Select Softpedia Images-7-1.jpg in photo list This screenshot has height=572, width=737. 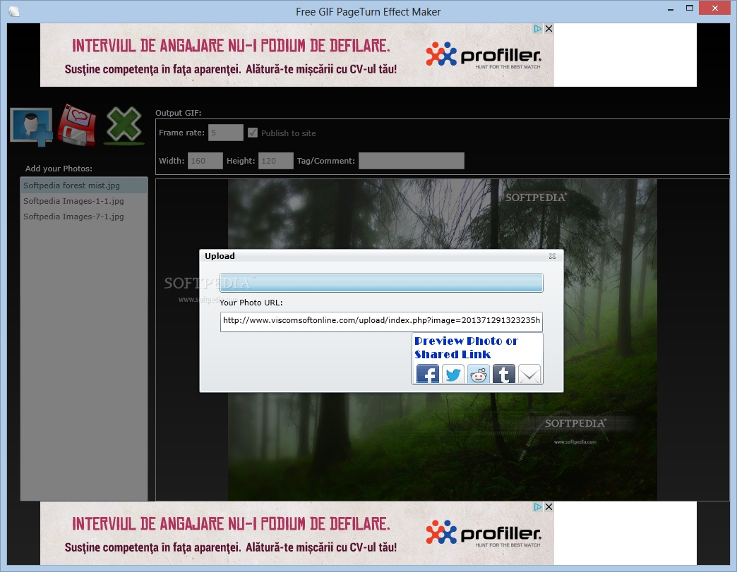point(84,217)
